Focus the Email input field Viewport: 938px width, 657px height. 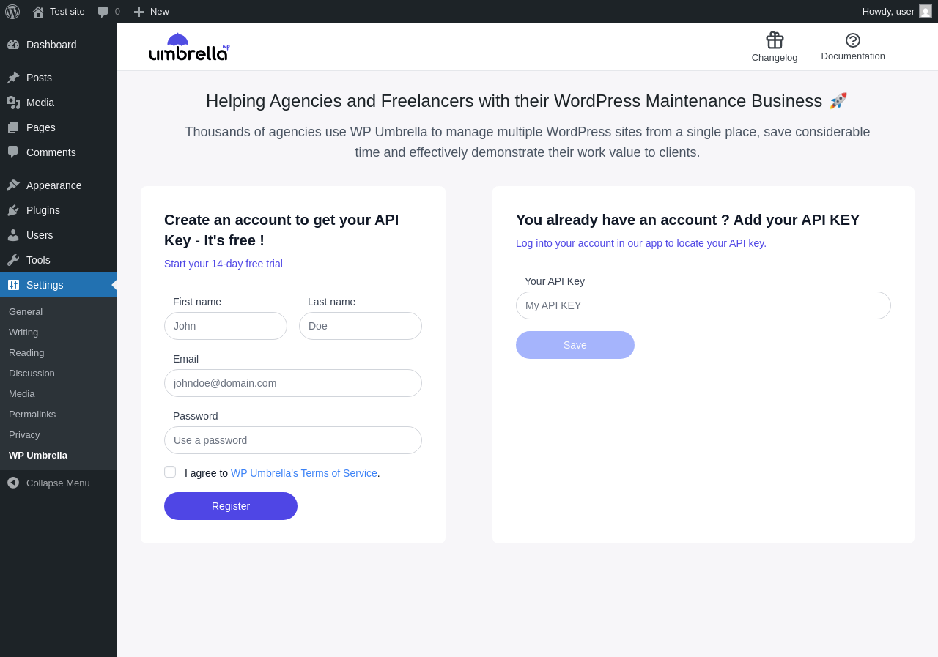click(293, 383)
